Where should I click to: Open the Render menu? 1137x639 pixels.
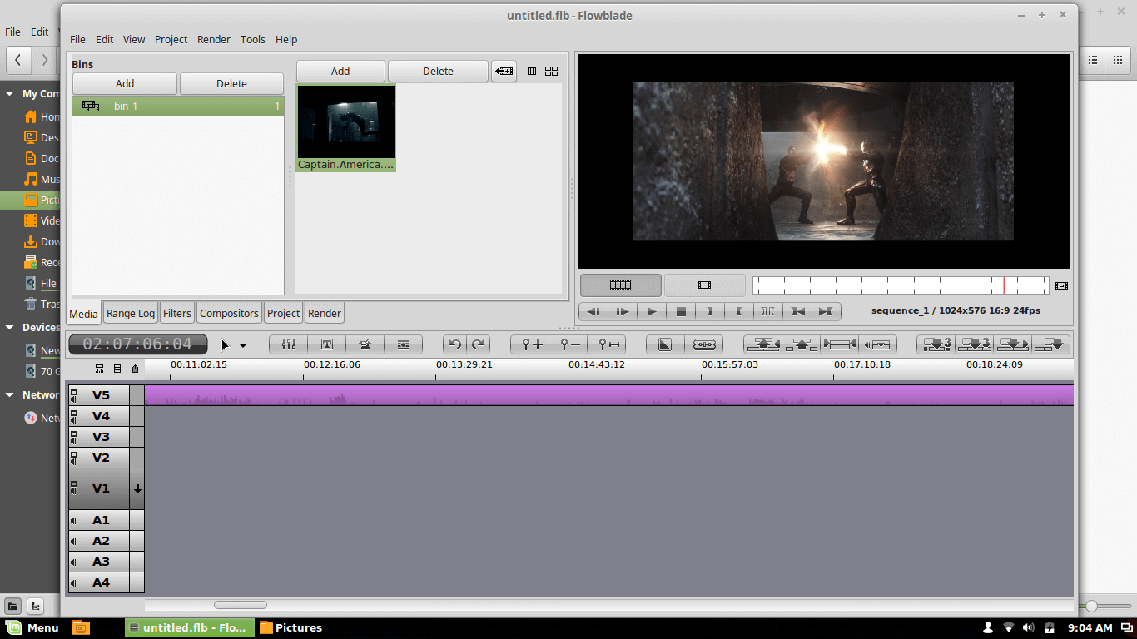coord(214,39)
